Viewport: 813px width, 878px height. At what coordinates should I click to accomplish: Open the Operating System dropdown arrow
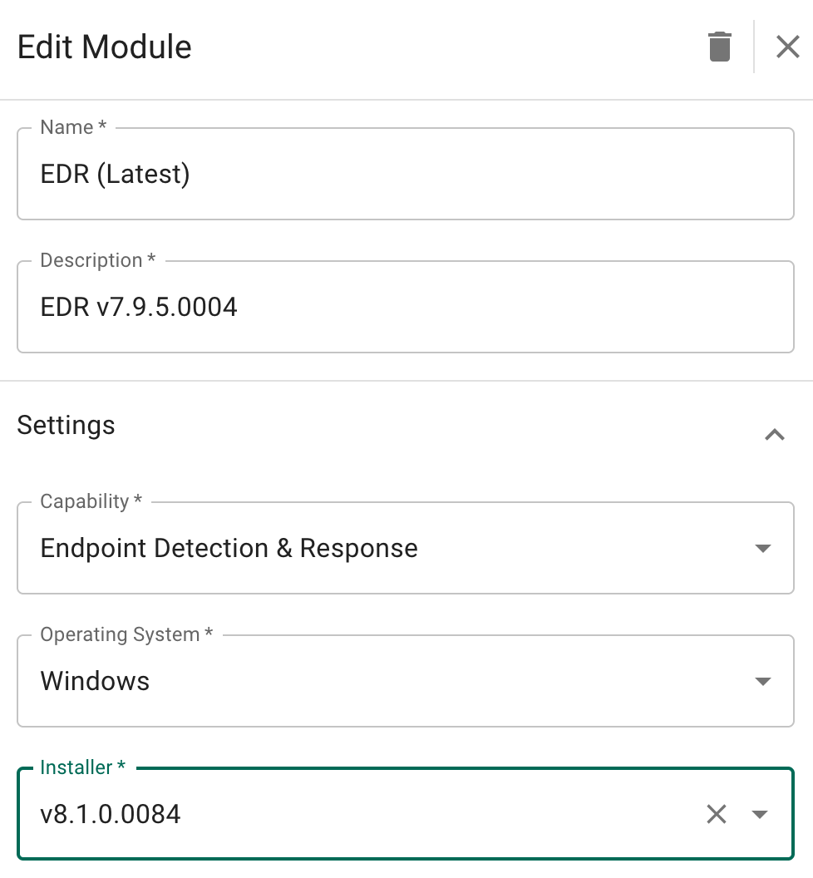762,681
